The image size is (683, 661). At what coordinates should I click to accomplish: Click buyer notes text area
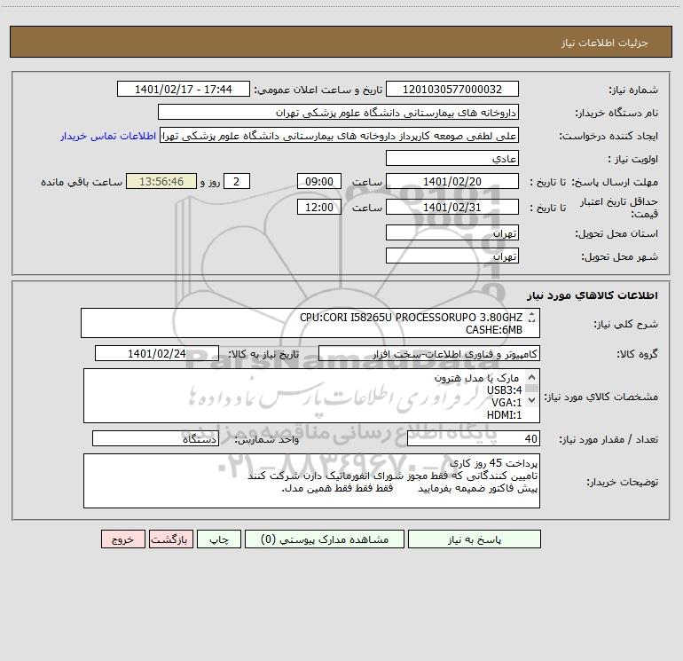311,481
